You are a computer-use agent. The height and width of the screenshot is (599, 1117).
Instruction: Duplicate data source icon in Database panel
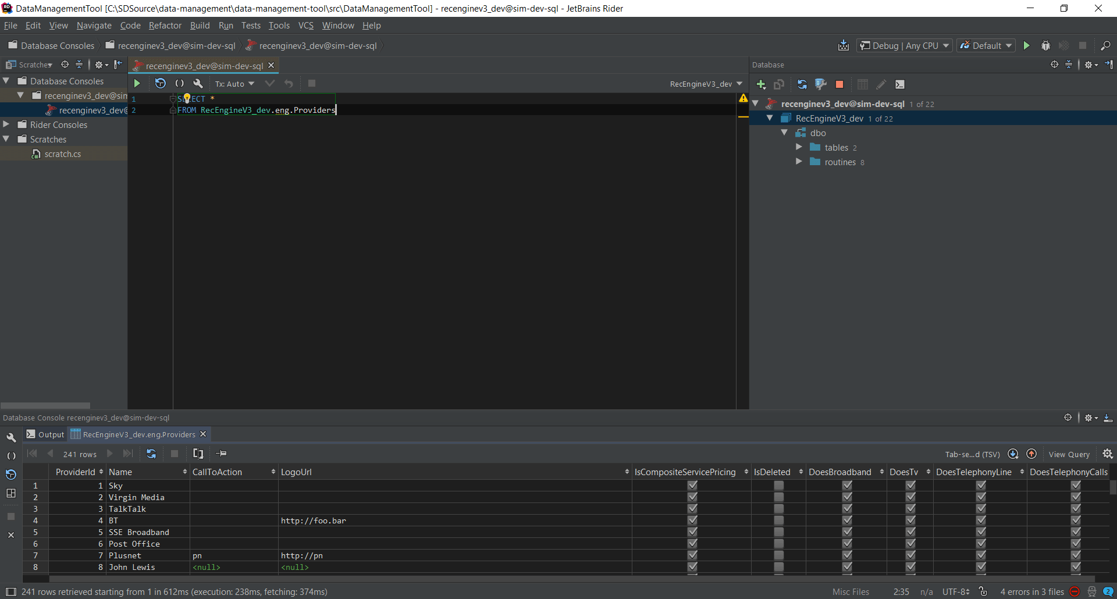click(x=780, y=85)
